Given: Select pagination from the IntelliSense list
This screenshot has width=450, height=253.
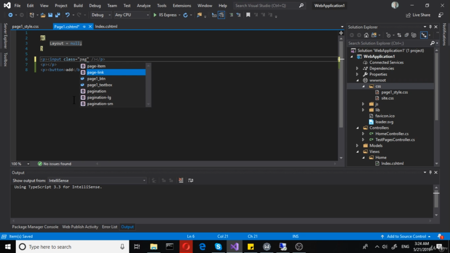Looking at the screenshot, I should (97, 91).
